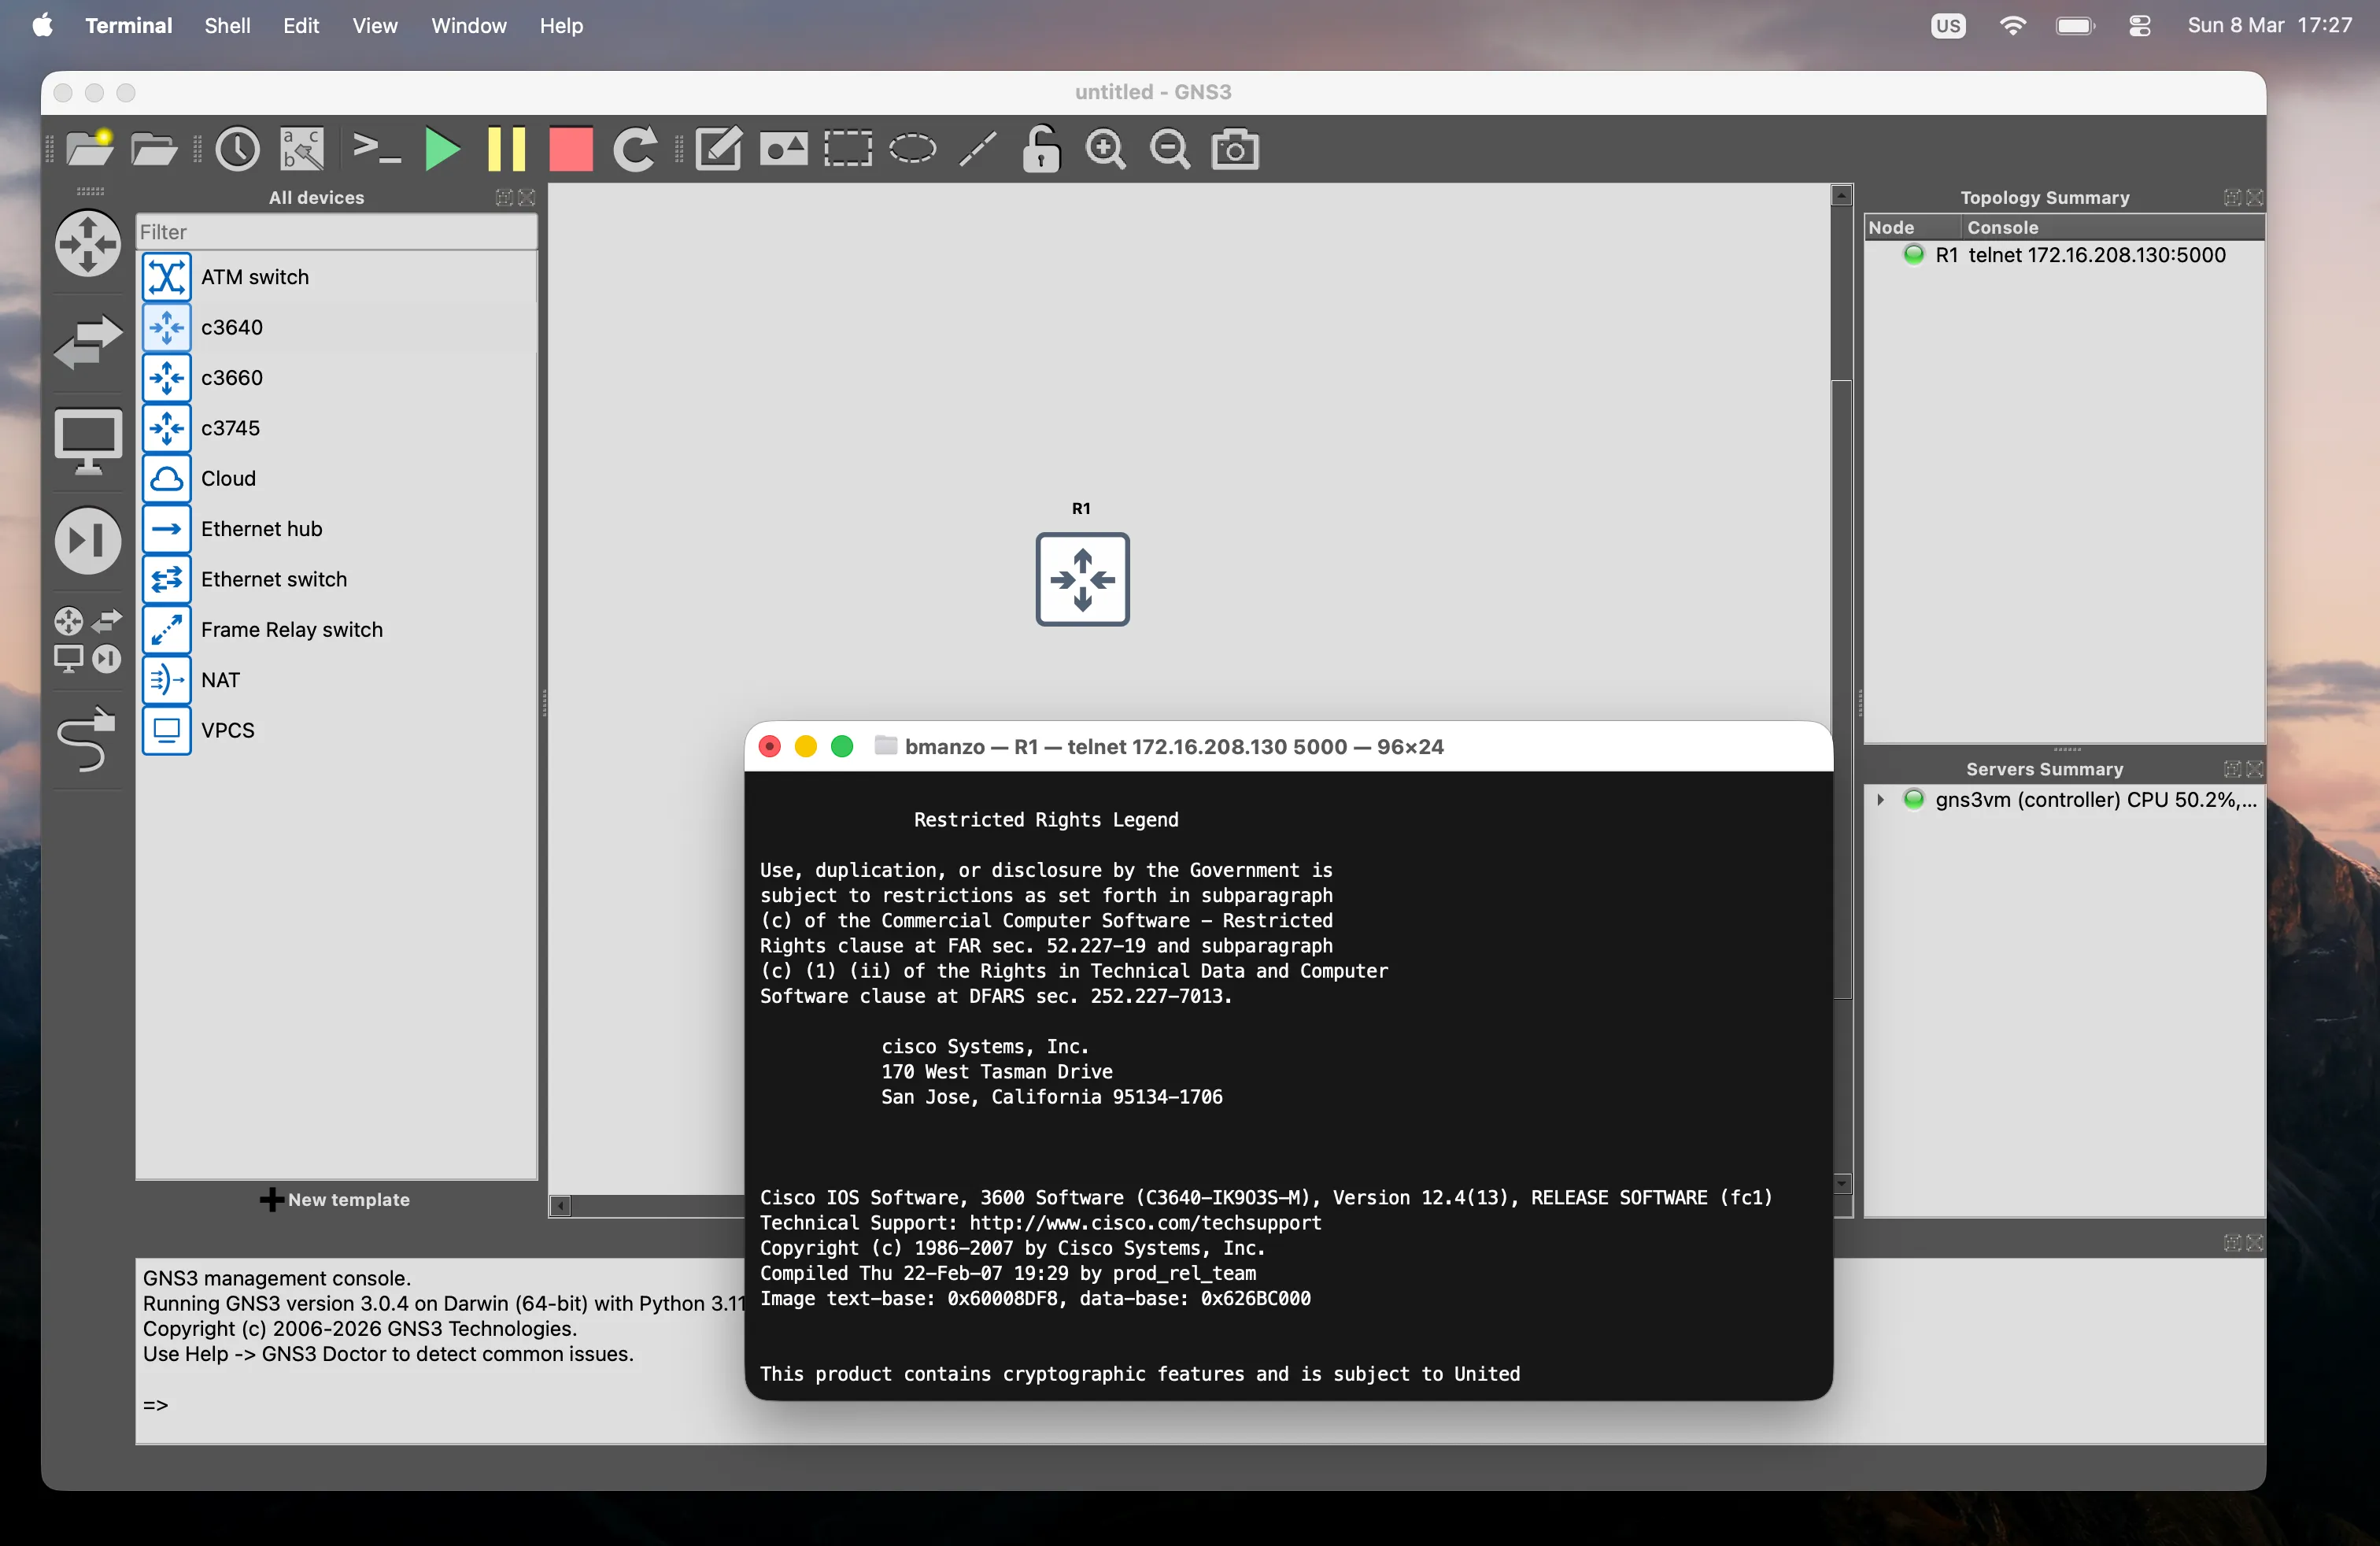
Task: Show end devices in the sidebar
Action: (x=88, y=441)
